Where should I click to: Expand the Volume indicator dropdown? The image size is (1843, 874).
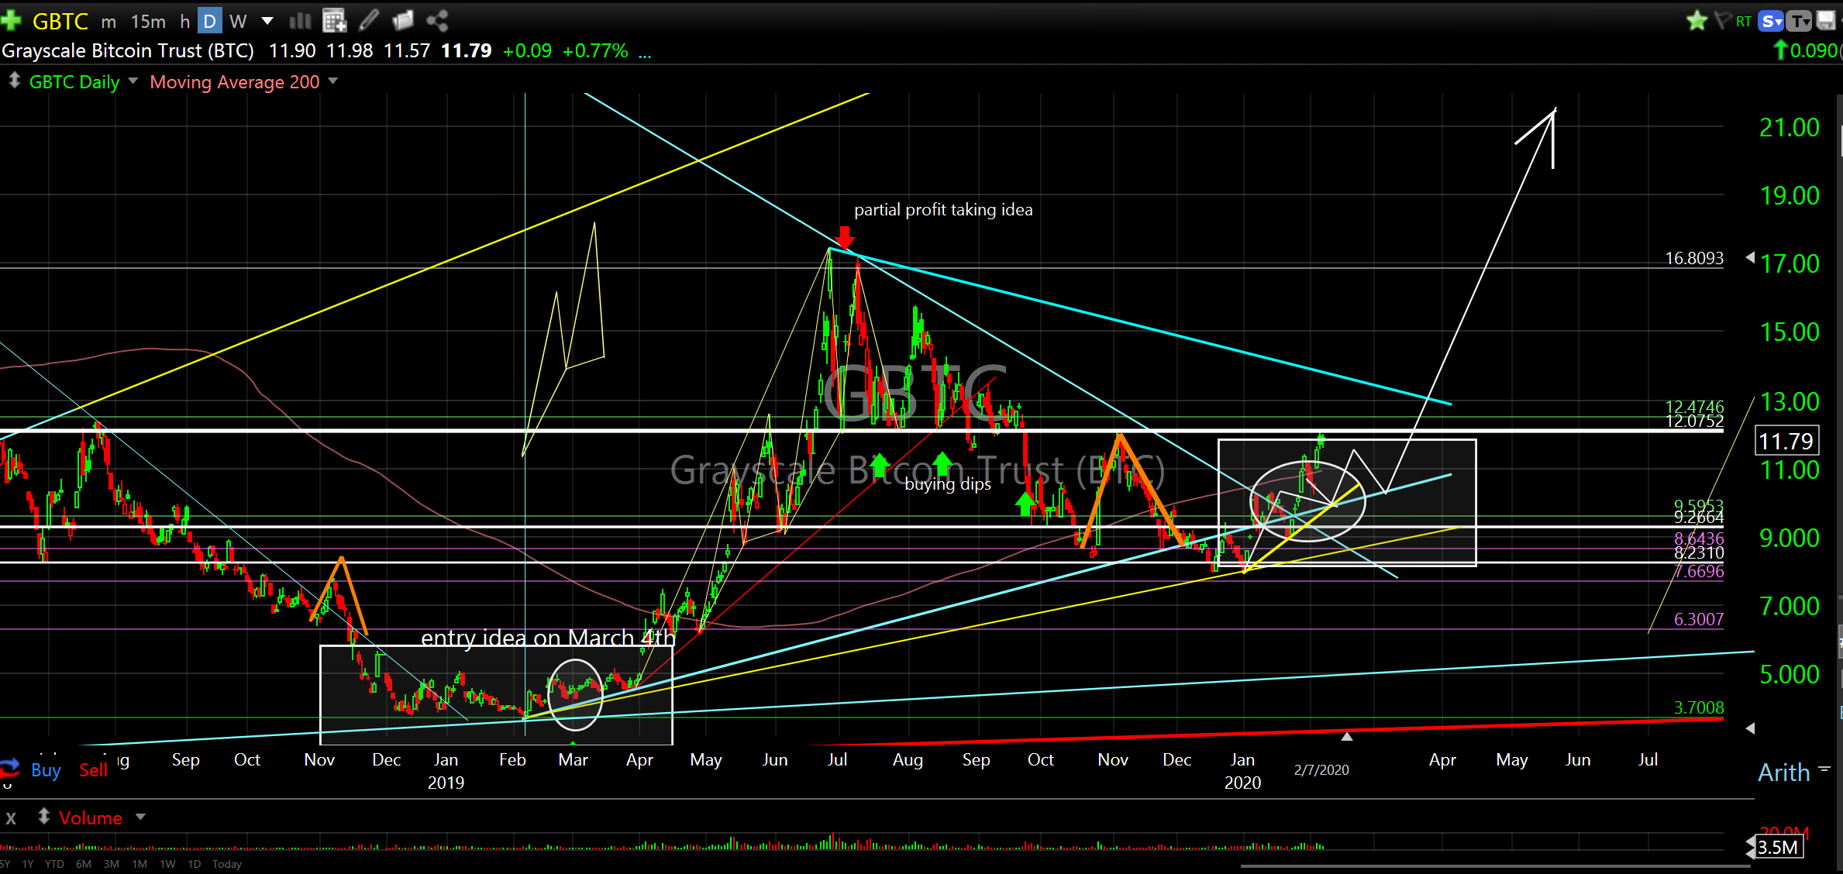click(140, 817)
